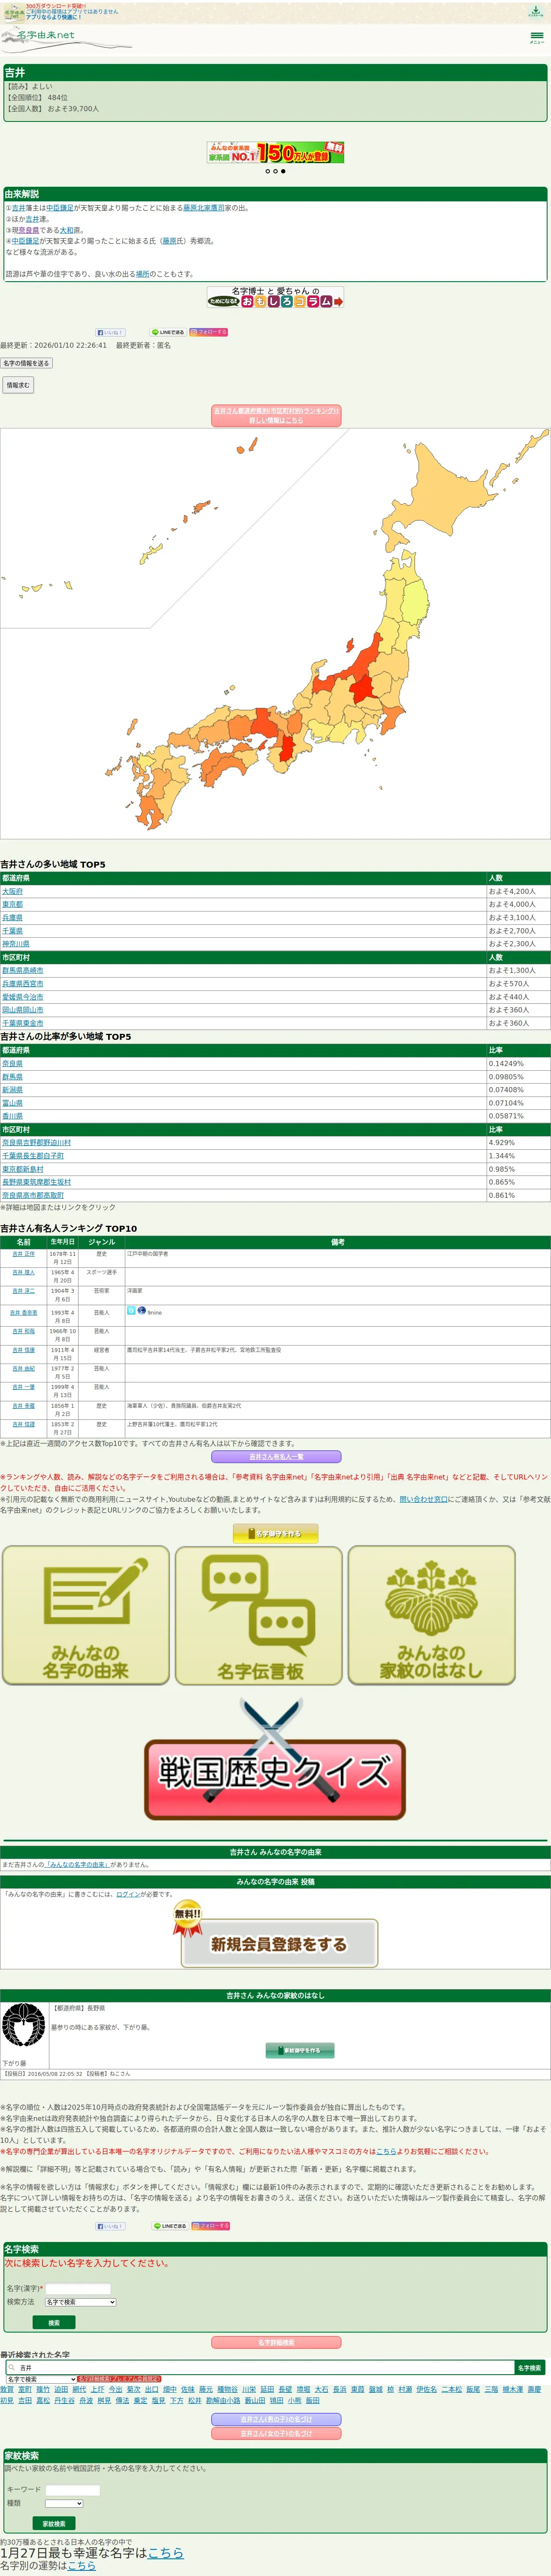
Task: Click the Instagram フォローする button above 名字検索 section
Action: (x=210, y=2226)
